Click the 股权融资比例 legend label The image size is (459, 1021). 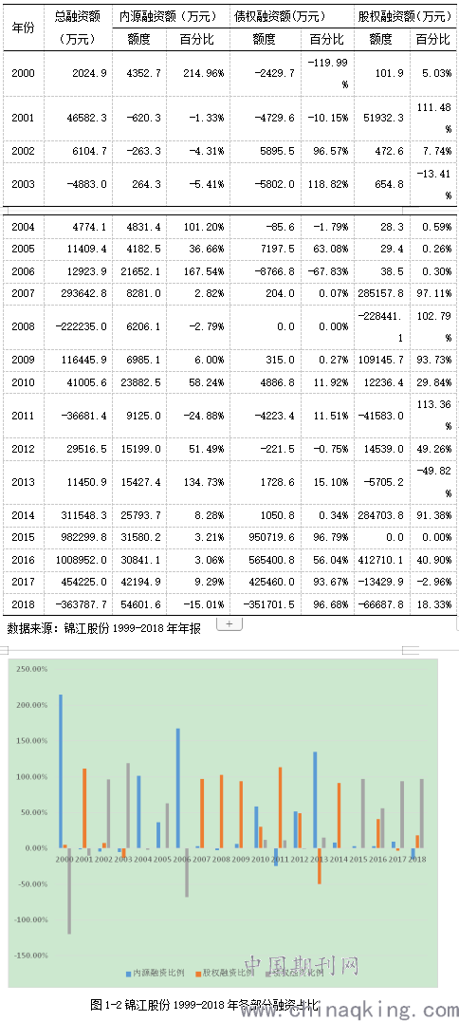[229, 973]
